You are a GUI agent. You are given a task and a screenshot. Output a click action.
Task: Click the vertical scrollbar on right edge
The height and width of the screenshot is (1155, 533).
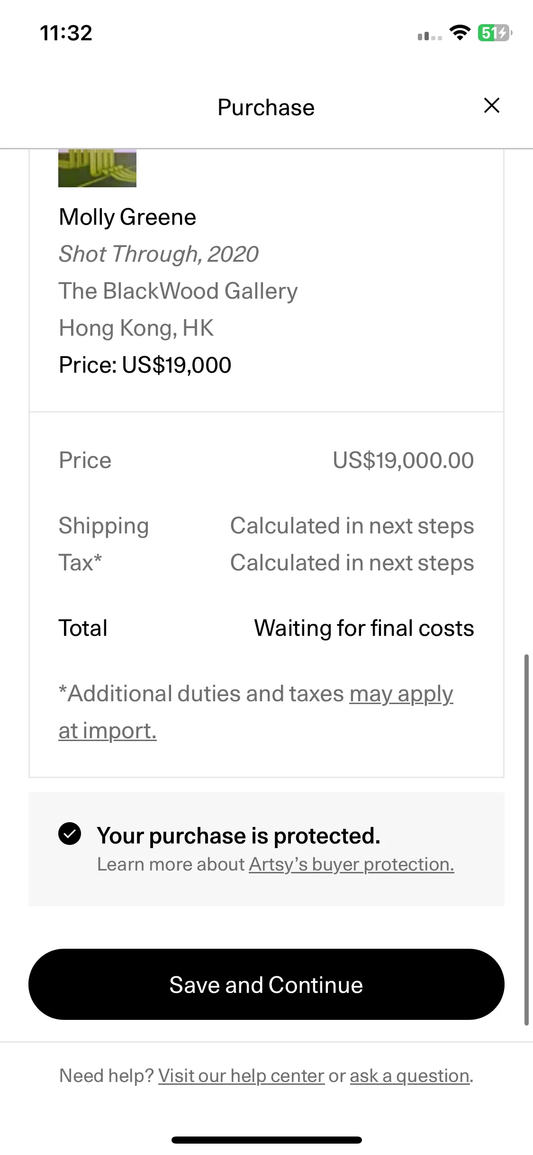pyautogui.click(x=526, y=840)
